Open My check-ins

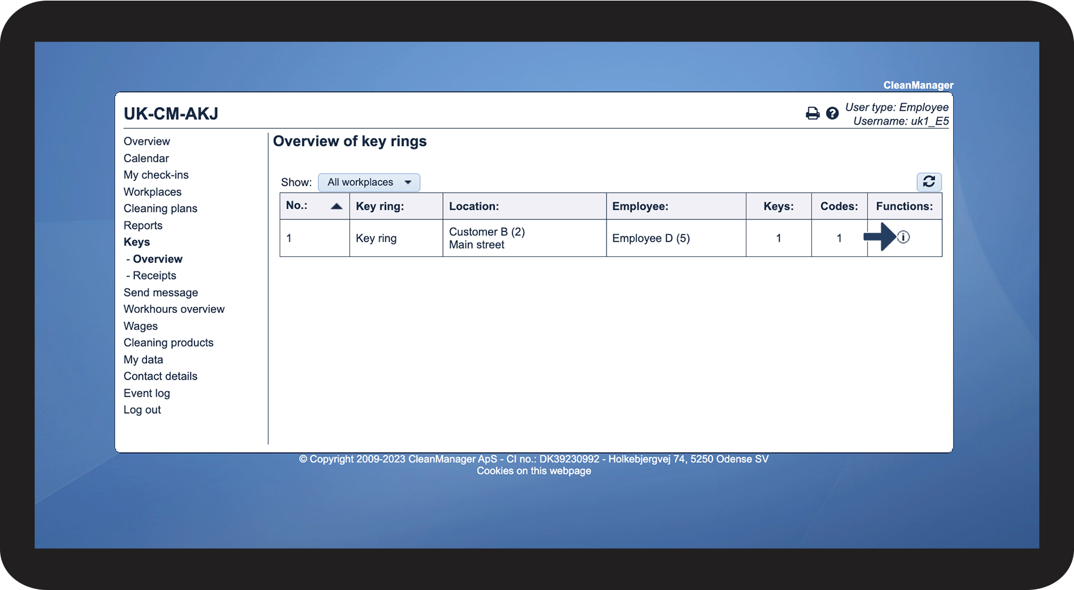tap(156, 175)
